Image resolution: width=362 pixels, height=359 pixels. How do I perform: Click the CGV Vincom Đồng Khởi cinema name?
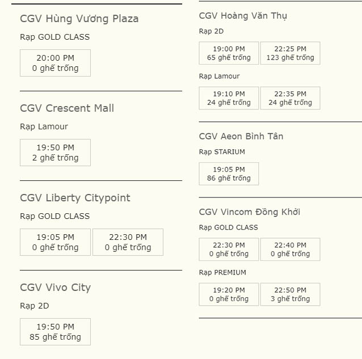pyautogui.click(x=250, y=212)
